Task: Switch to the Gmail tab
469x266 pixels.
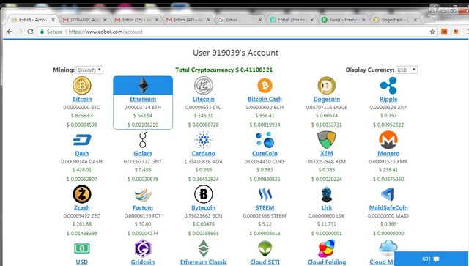Action: click(x=240, y=20)
